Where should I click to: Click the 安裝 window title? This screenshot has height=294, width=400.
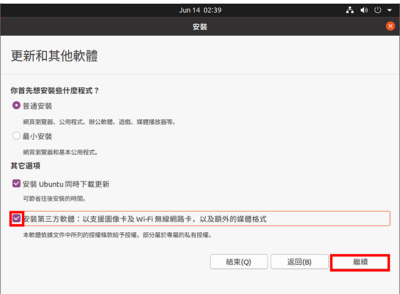(x=200, y=26)
